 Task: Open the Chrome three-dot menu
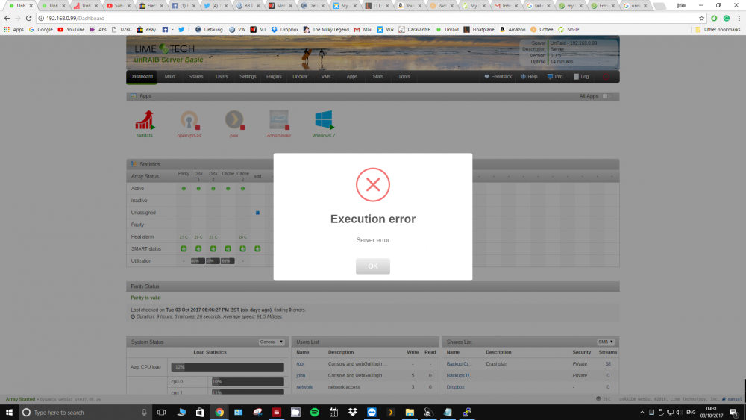click(739, 18)
